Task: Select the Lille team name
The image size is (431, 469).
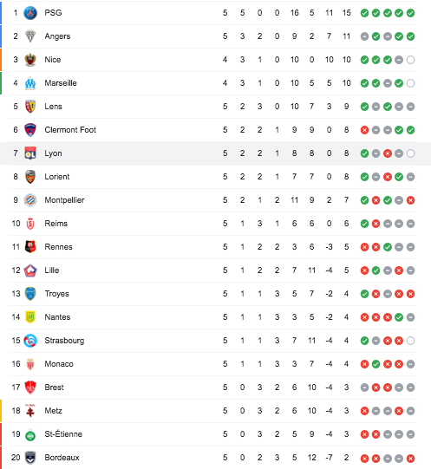Action: click(x=52, y=270)
